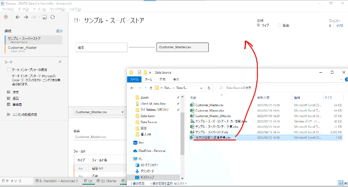
Task: Click the ダウンロード download arrow icon
Action: [x=137, y=171]
